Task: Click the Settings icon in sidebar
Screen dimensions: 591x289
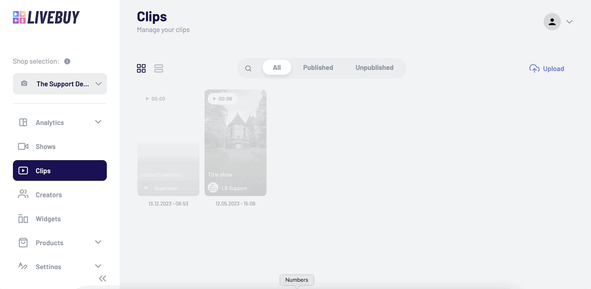Action: pos(23,266)
